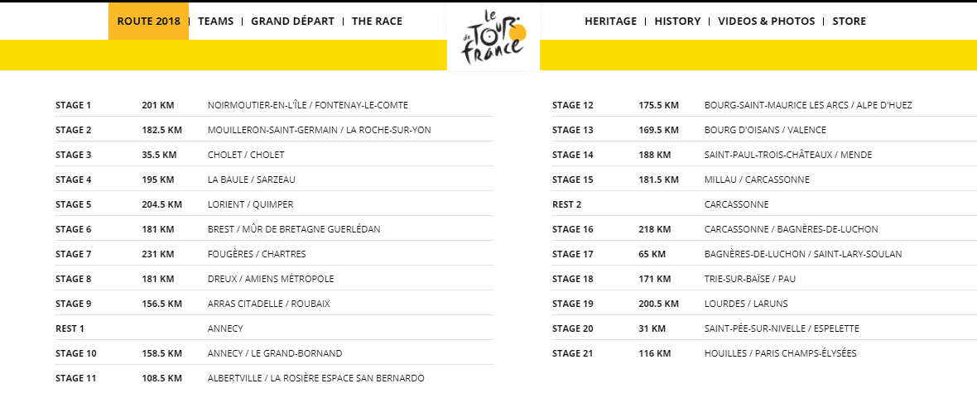Screen dimensions: 977x393
Task: Navigate to the History page
Action: coord(677,22)
